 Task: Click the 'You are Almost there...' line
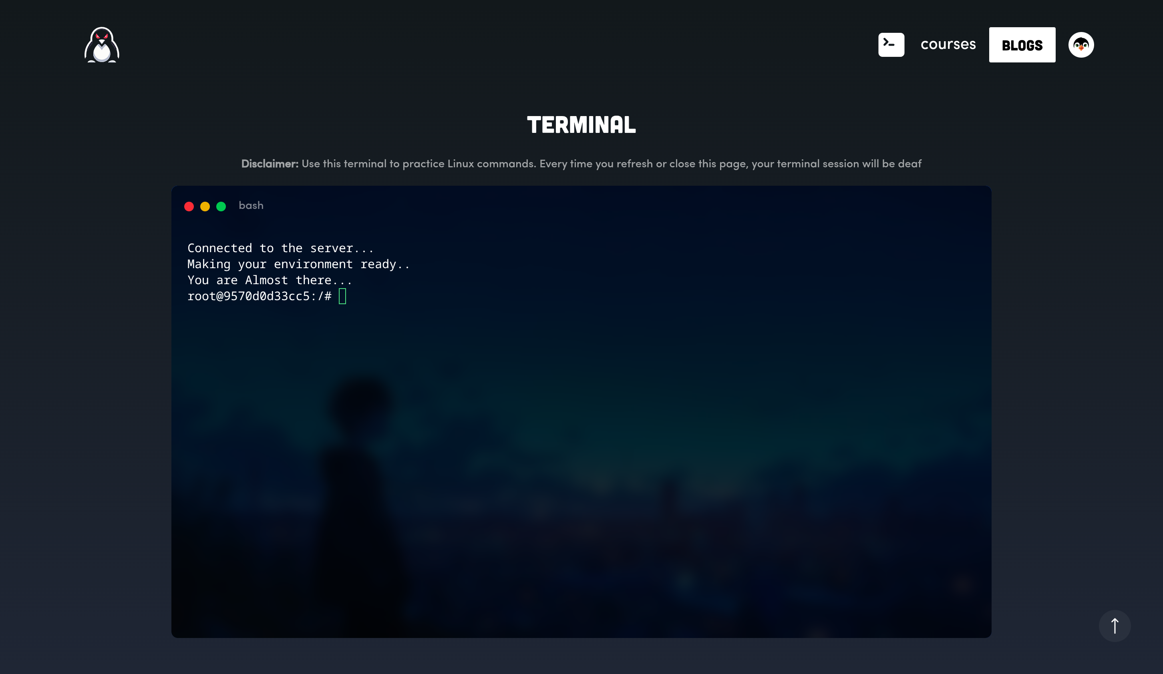point(270,281)
